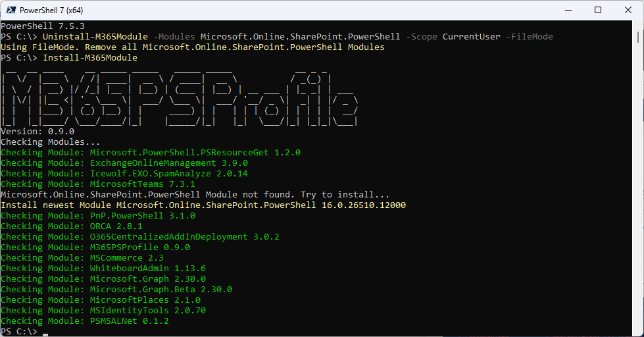Click the PnP.PowerShell 3.1.0 line

pos(98,216)
